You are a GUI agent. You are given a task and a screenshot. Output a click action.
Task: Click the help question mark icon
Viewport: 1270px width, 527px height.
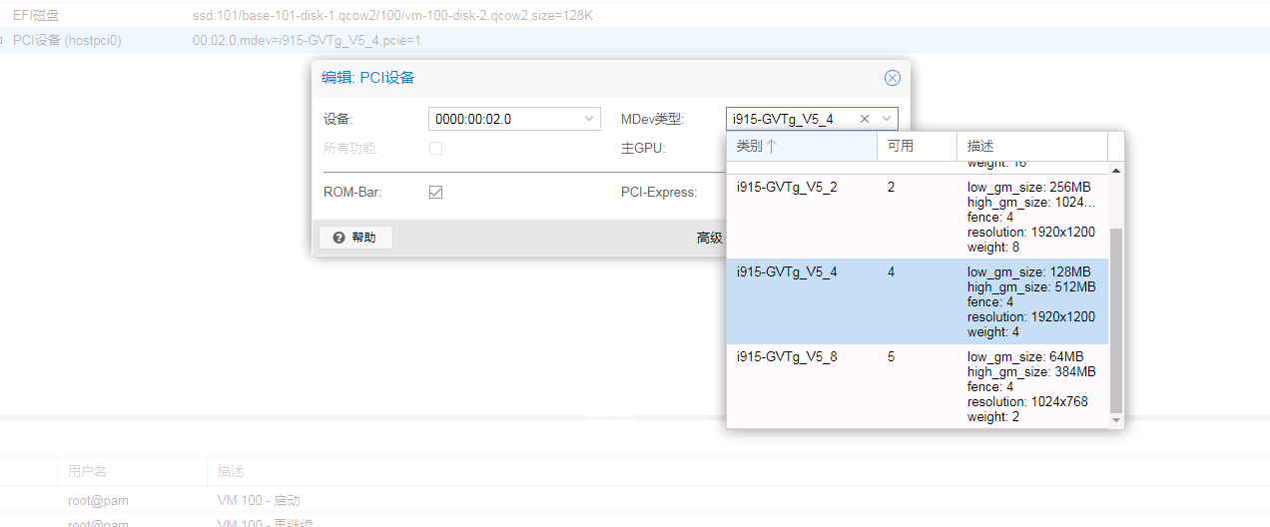coord(339,238)
